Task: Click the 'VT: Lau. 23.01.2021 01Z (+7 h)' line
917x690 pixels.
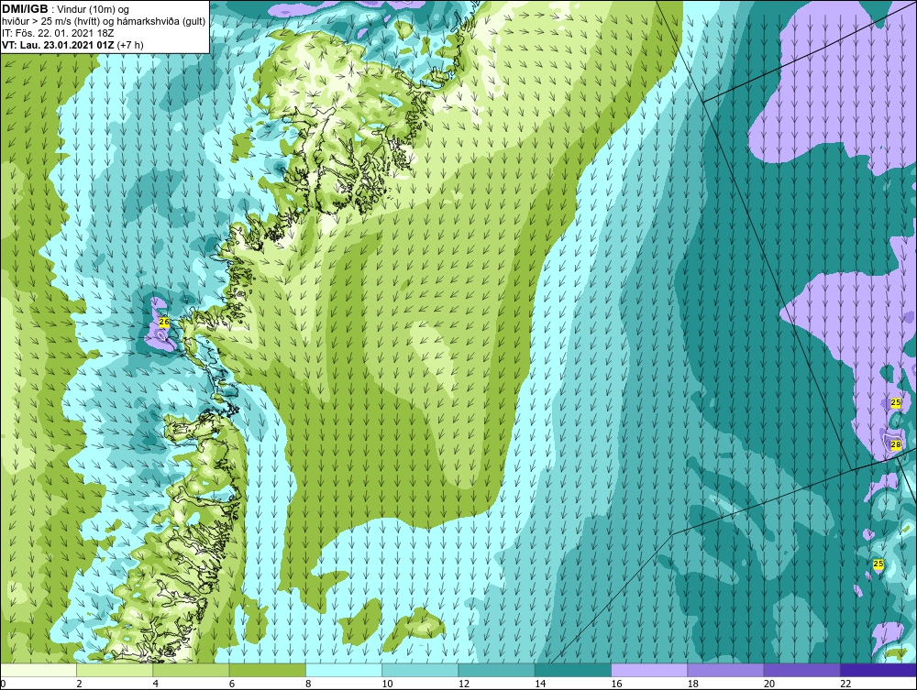Action: click(x=72, y=44)
